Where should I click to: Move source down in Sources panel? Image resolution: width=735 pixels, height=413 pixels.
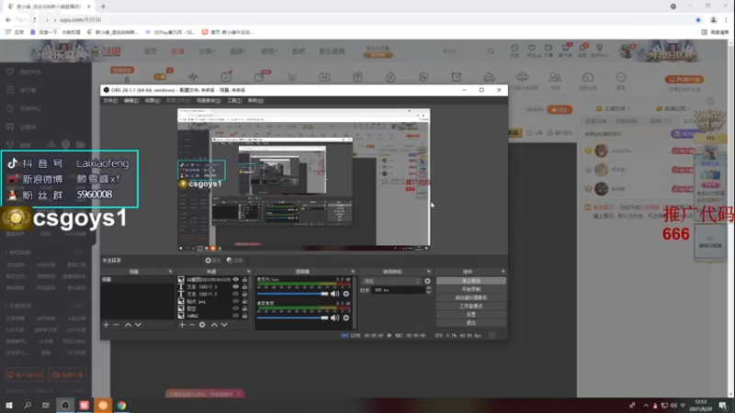coord(224,325)
